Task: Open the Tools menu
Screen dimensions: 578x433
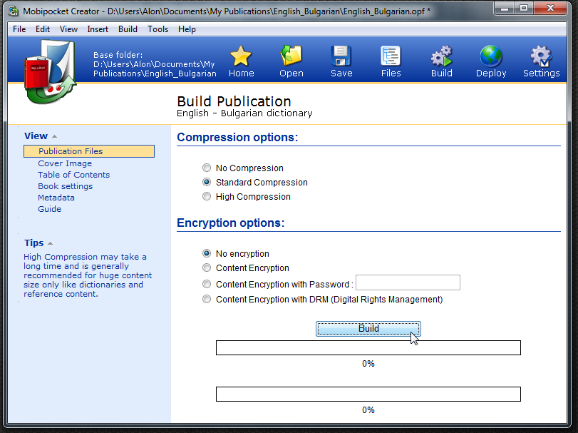Action: [x=158, y=29]
